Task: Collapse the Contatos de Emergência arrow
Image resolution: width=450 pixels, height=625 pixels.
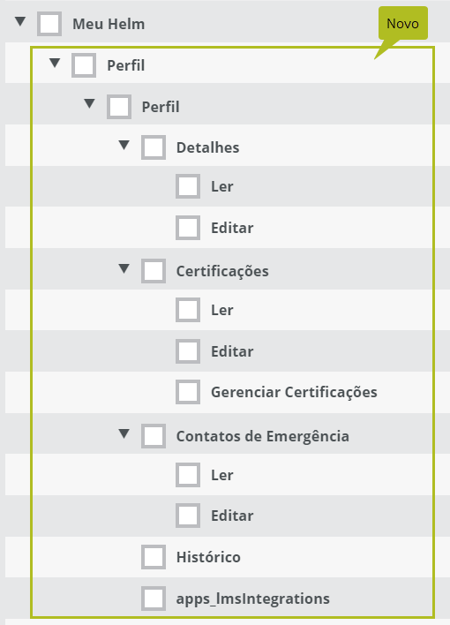Action: (x=124, y=433)
